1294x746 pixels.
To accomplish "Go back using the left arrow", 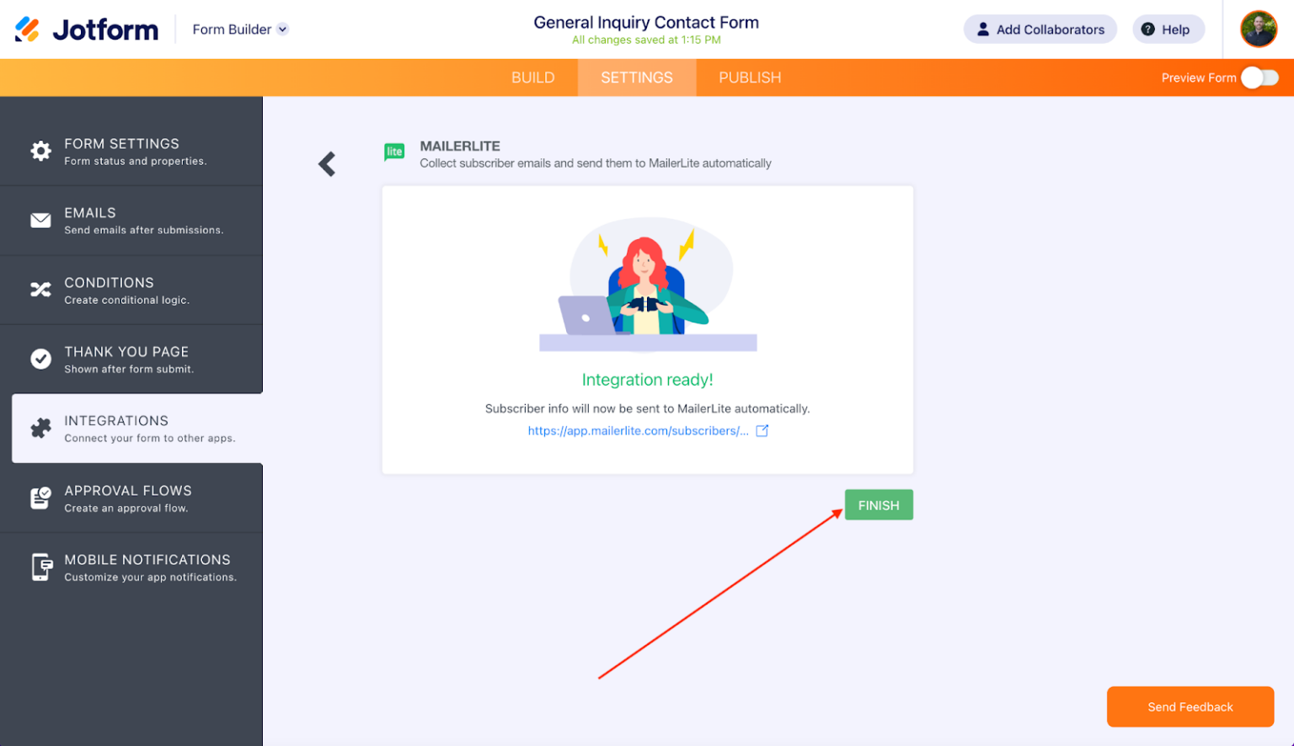I will (x=327, y=163).
